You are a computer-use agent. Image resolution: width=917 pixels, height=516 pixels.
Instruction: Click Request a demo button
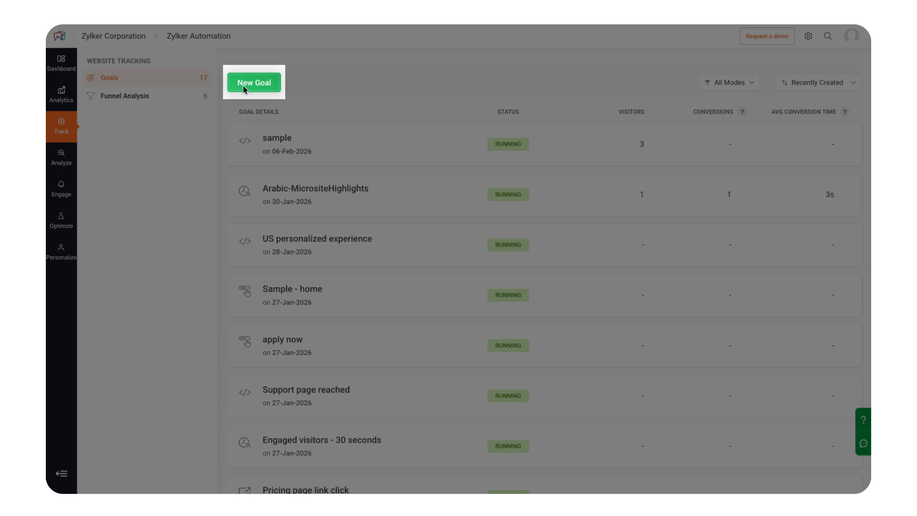[767, 36]
